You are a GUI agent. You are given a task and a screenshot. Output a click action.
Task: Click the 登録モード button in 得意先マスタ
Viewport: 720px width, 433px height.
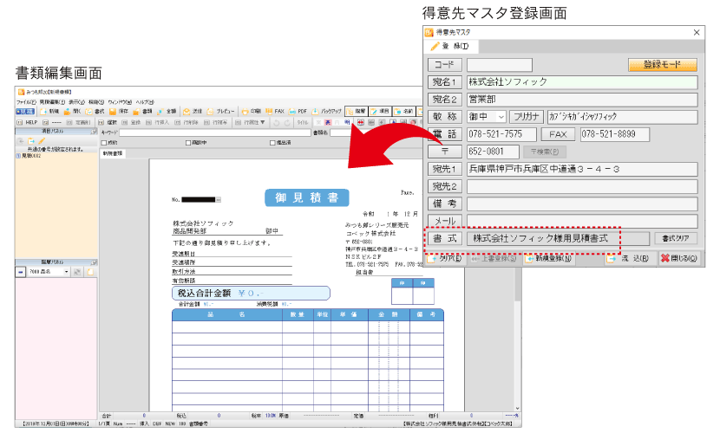pyautogui.click(x=662, y=65)
